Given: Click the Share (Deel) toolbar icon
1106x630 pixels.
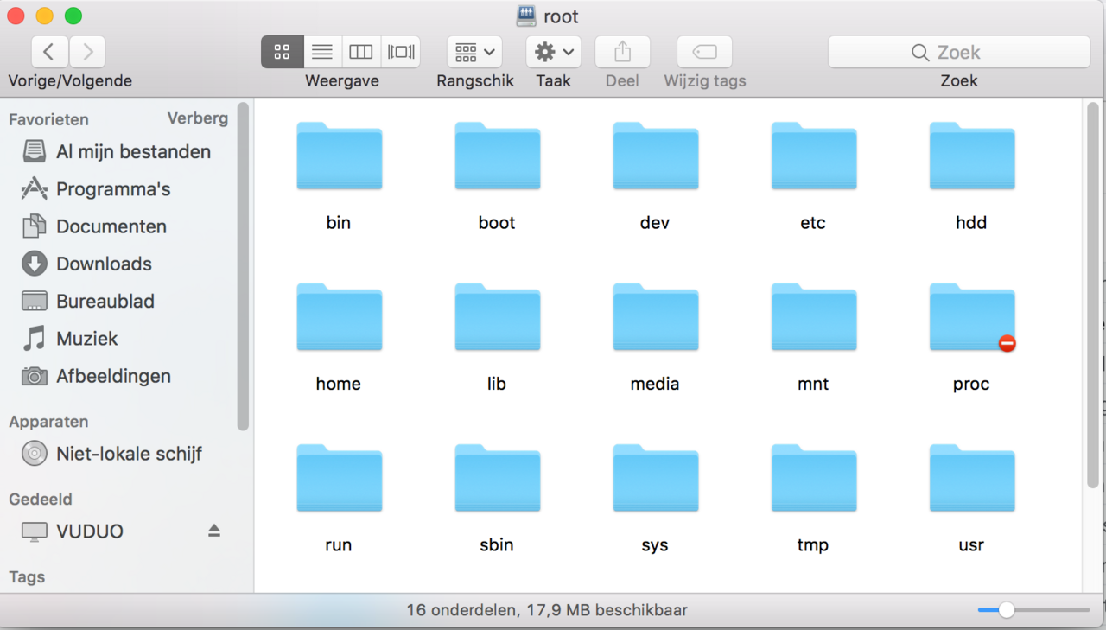Looking at the screenshot, I should (622, 52).
